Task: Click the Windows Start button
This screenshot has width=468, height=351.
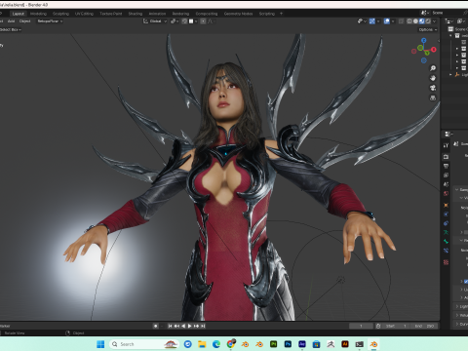Action: pyautogui.click(x=100, y=344)
